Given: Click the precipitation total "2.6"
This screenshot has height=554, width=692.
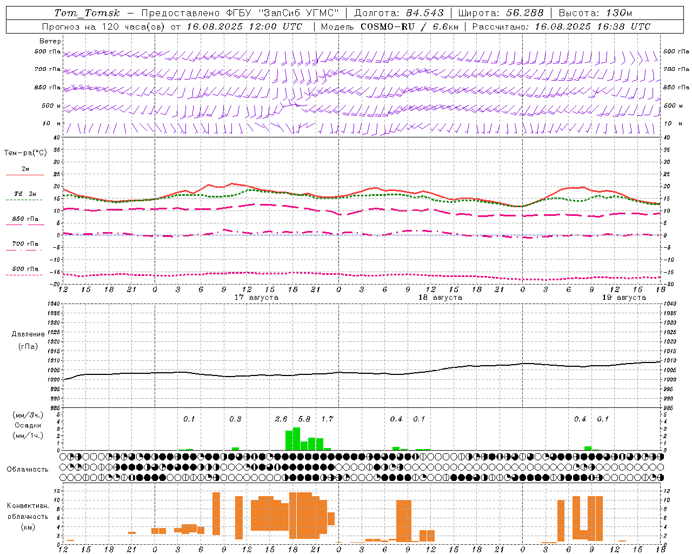Looking at the screenshot, I should tap(281, 419).
